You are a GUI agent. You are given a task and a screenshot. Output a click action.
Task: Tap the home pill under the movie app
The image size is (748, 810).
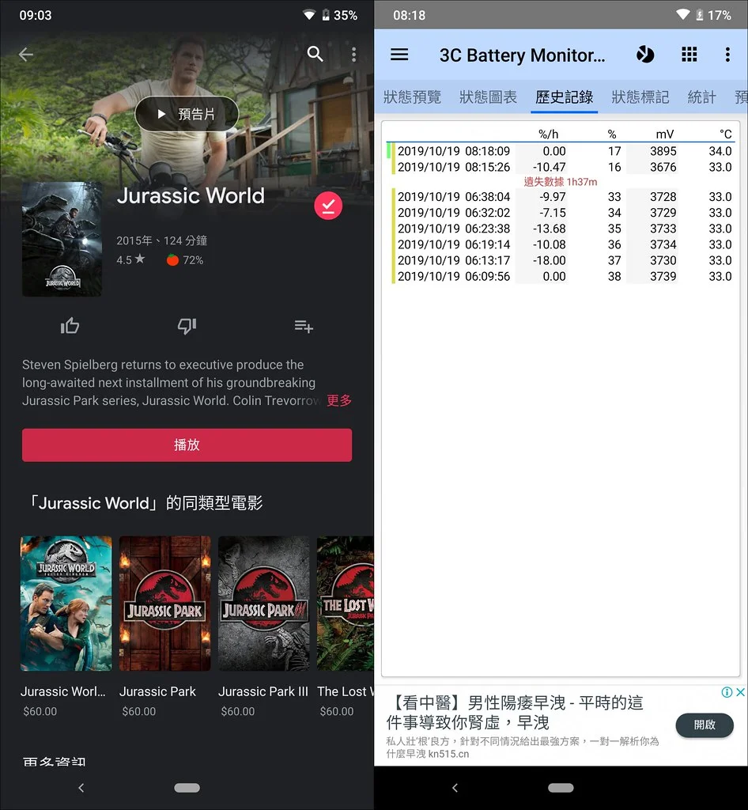[187, 788]
